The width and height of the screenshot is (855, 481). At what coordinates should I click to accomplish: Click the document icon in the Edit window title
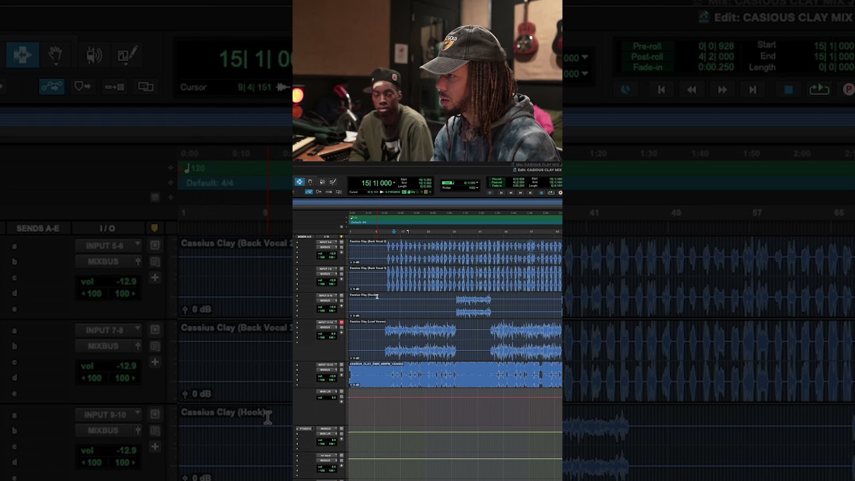coord(514,170)
